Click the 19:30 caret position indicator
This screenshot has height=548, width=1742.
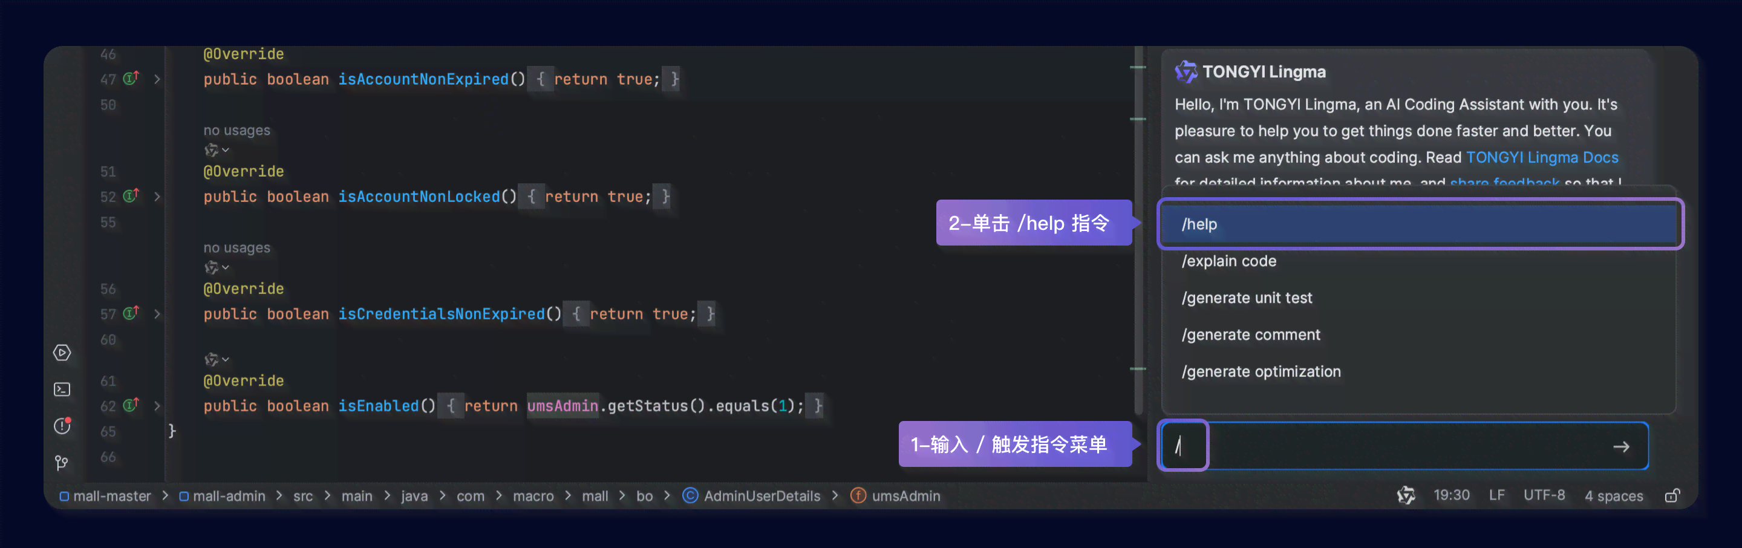(x=1452, y=495)
